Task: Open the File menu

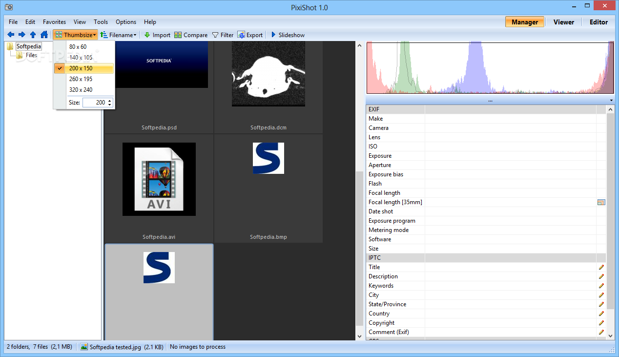Action: click(13, 22)
